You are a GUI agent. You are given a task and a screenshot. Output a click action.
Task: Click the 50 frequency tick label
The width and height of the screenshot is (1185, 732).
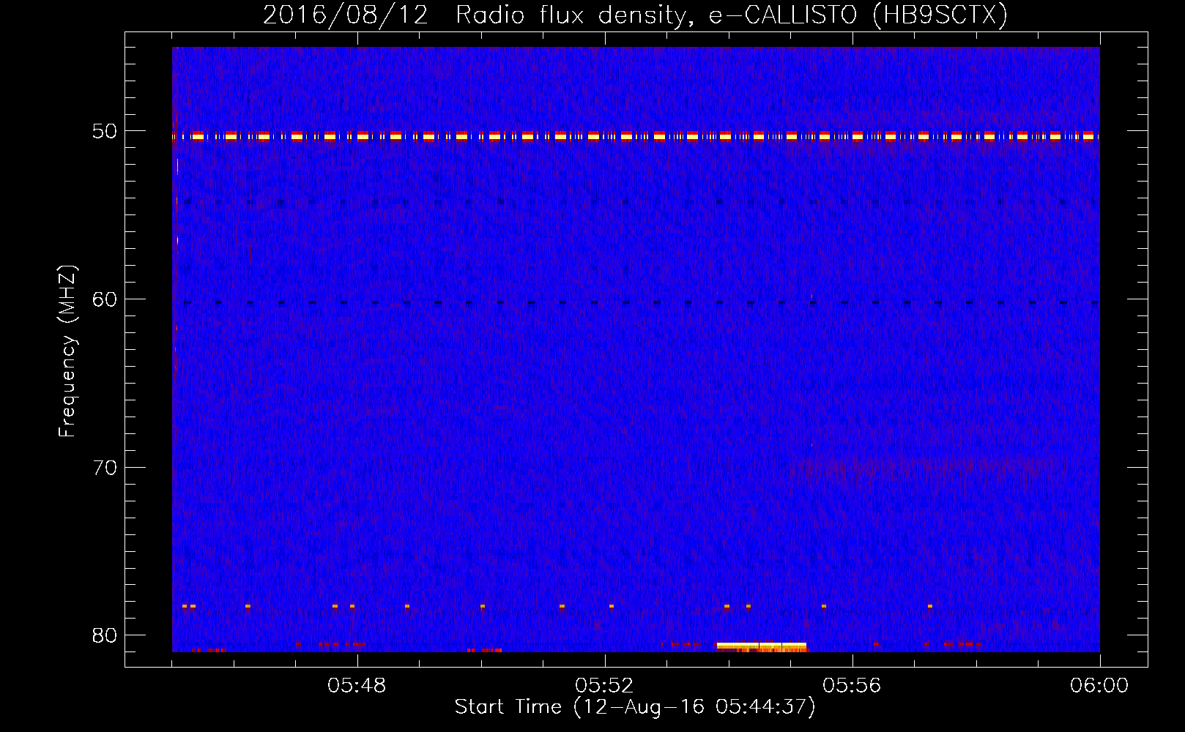coord(104,132)
